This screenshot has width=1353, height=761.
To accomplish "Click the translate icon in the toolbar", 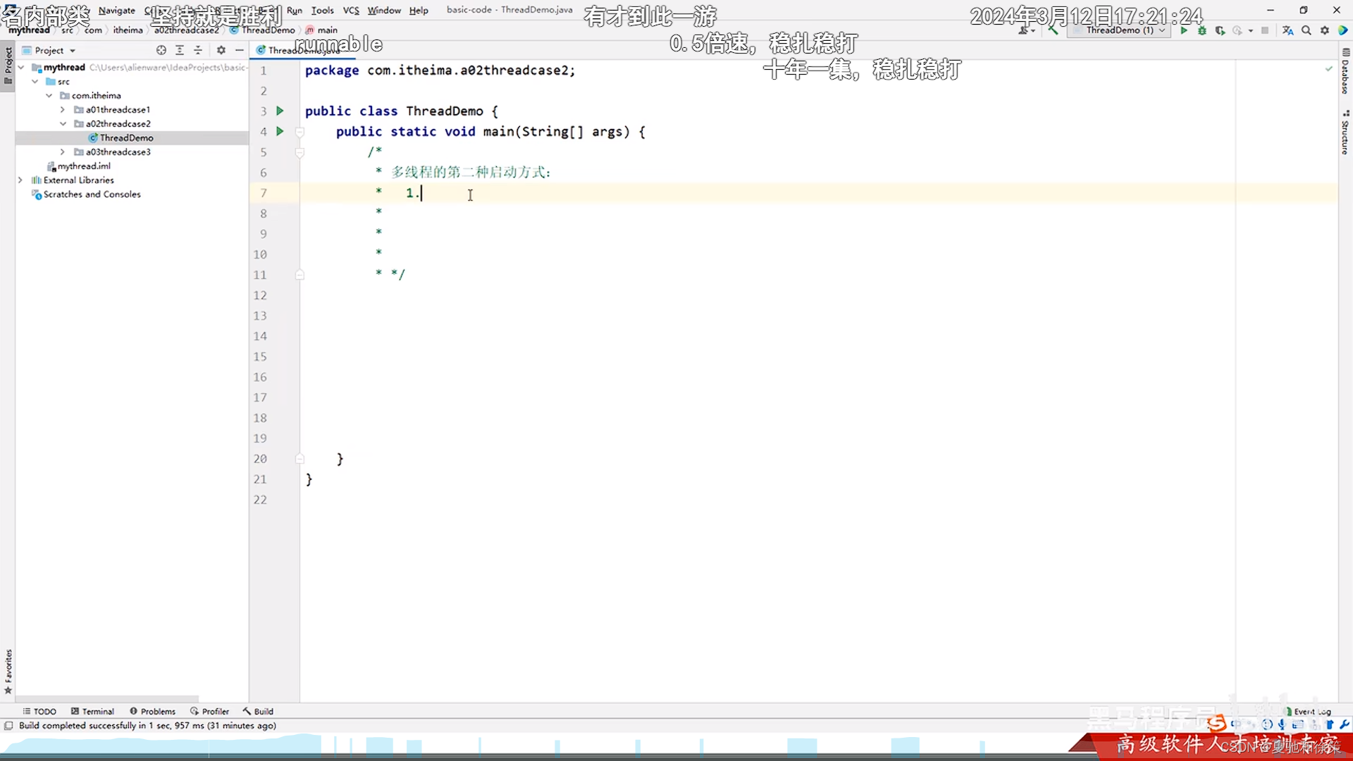I will click(1288, 30).
